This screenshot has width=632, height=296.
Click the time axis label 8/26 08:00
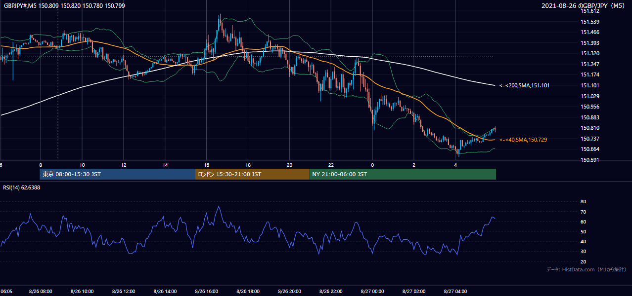click(x=40, y=292)
